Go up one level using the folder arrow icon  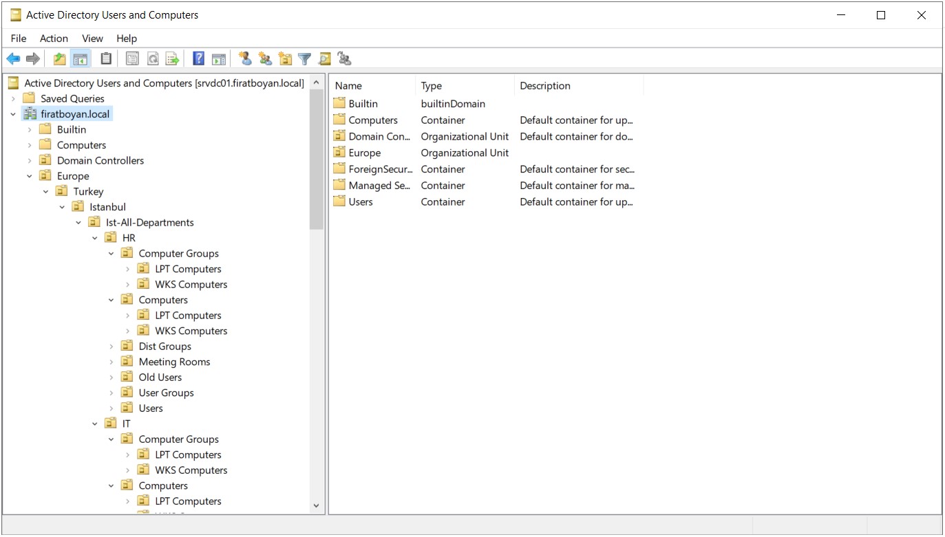point(60,59)
